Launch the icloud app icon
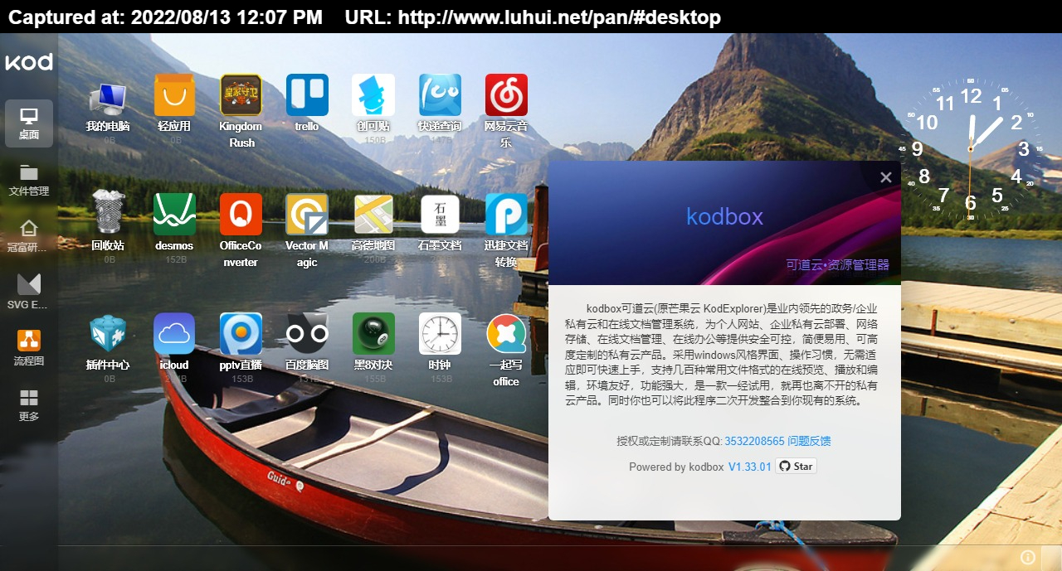The height and width of the screenshot is (571, 1062). 174,334
